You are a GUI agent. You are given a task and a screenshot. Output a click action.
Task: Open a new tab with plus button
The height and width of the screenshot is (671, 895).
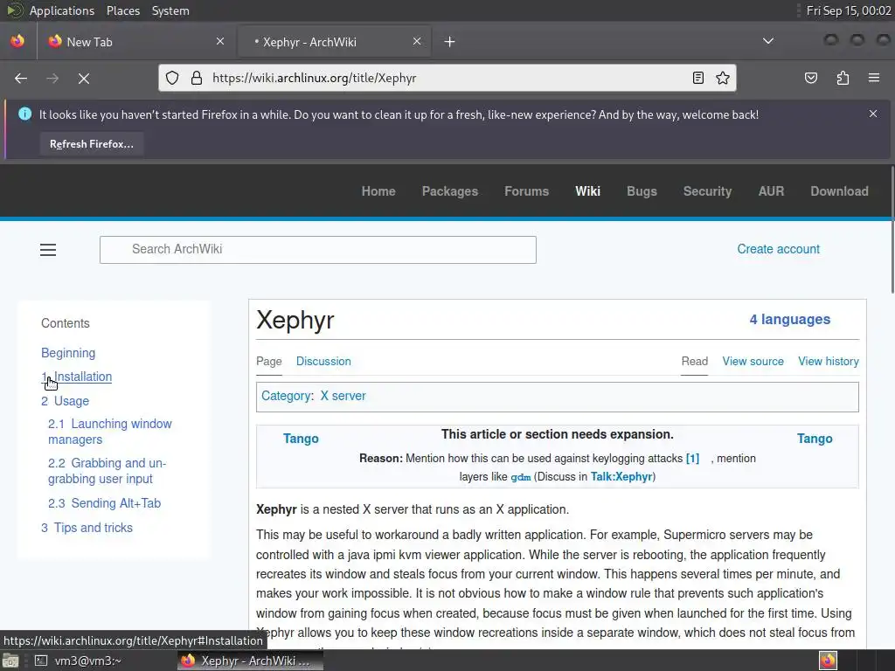450,42
